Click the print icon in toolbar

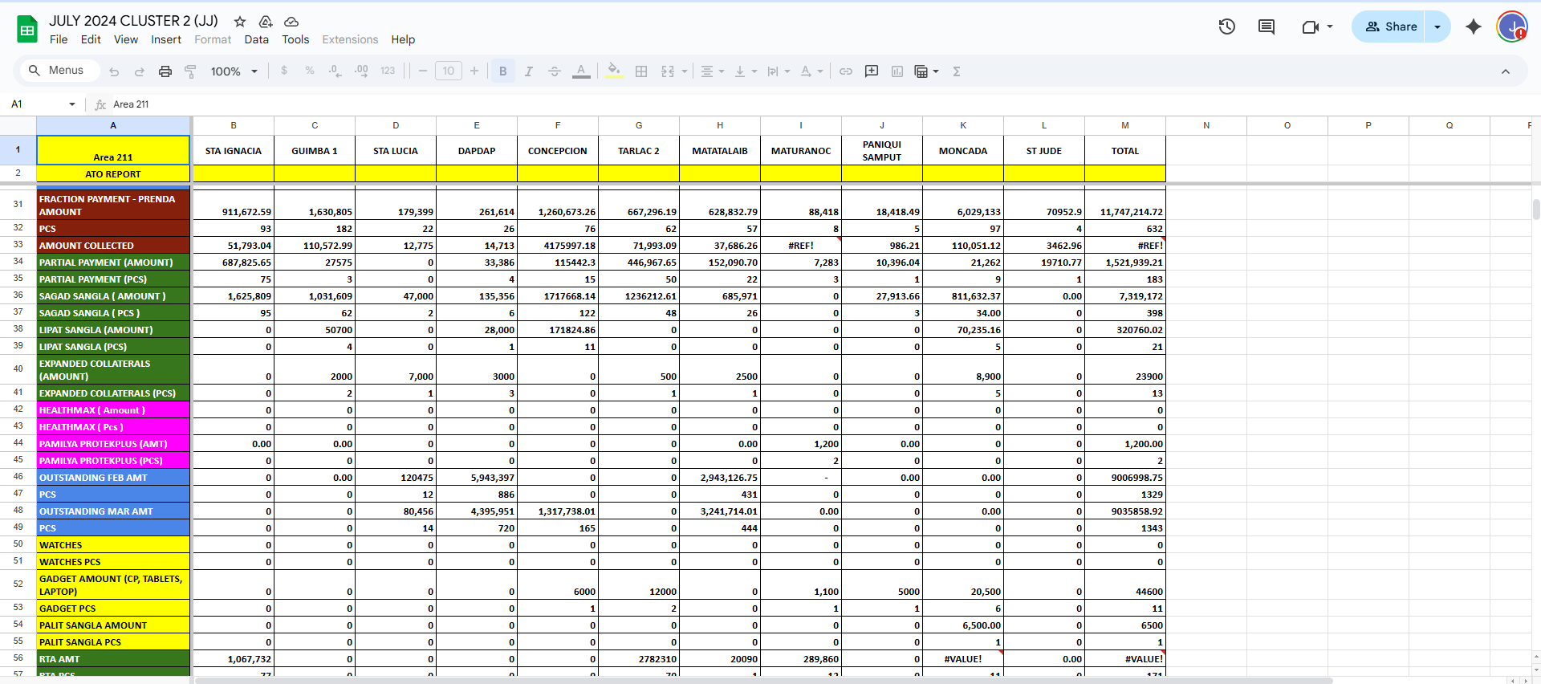(x=165, y=71)
